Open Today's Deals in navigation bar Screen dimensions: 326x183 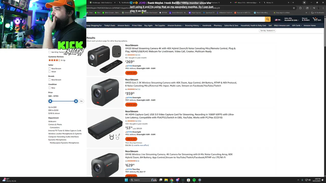pyautogui.click(x=110, y=25)
